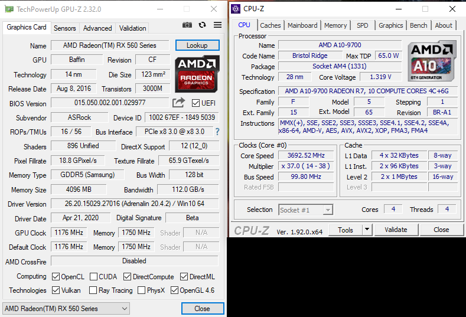Click the Bandwidth 112.0 GB/s value
This screenshot has width=466, height=317.
point(188,189)
